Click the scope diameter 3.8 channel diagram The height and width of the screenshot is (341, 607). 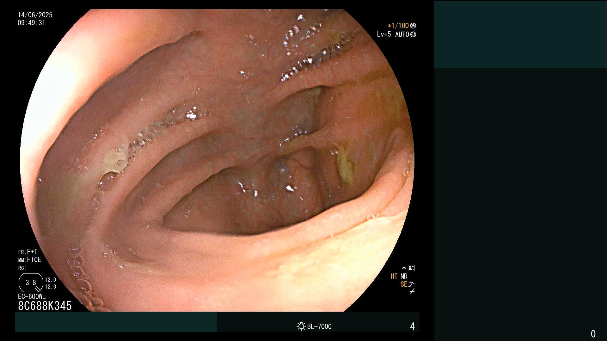pos(31,283)
